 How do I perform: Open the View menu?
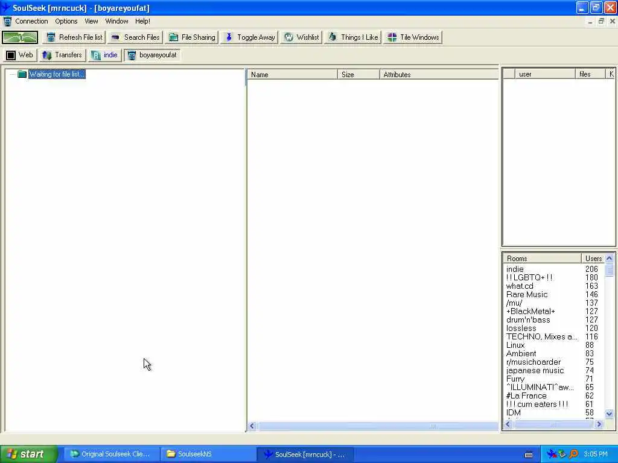click(x=91, y=21)
